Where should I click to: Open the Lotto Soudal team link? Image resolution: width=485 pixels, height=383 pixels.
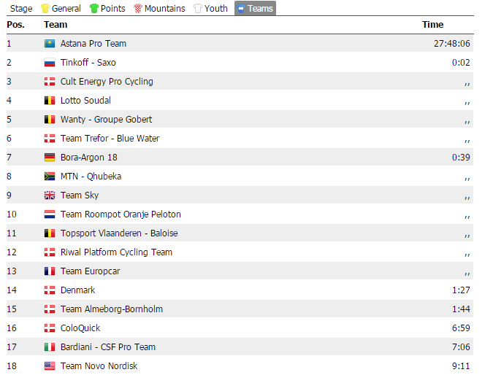coord(85,101)
